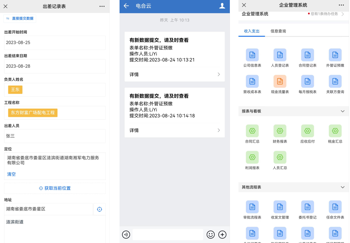Collapse the 其他流程表 section
Screen dimensions: 350x243
coord(343,187)
